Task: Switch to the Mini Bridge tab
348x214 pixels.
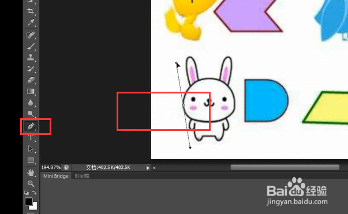Action: [56, 176]
